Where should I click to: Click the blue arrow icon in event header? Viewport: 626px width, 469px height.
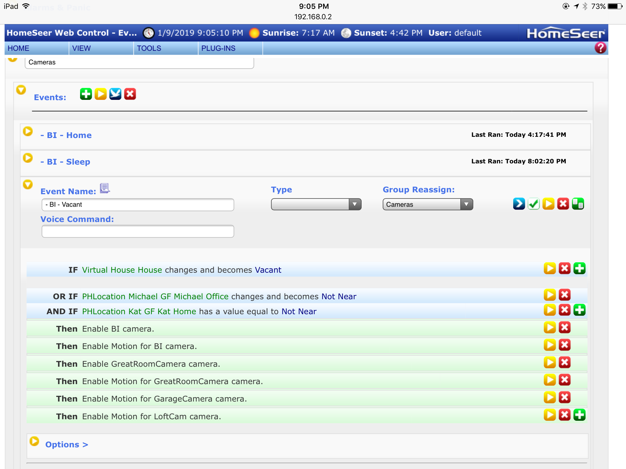click(519, 204)
